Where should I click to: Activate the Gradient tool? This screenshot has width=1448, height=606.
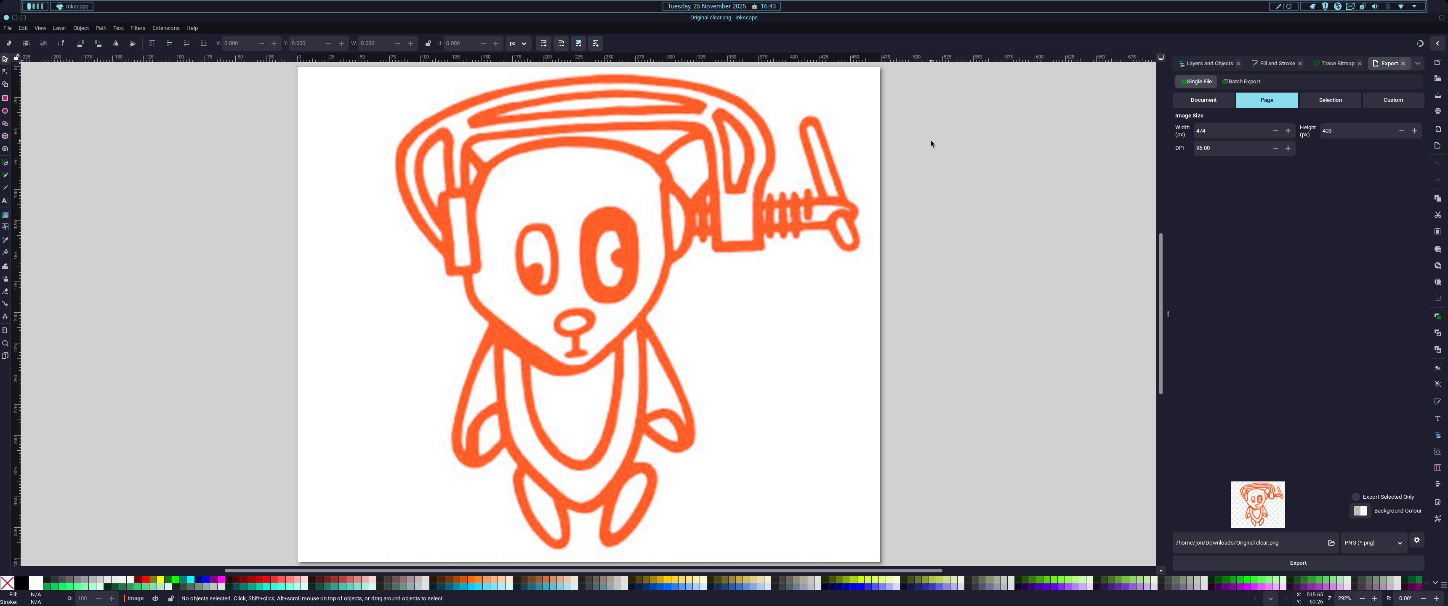(5, 214)
